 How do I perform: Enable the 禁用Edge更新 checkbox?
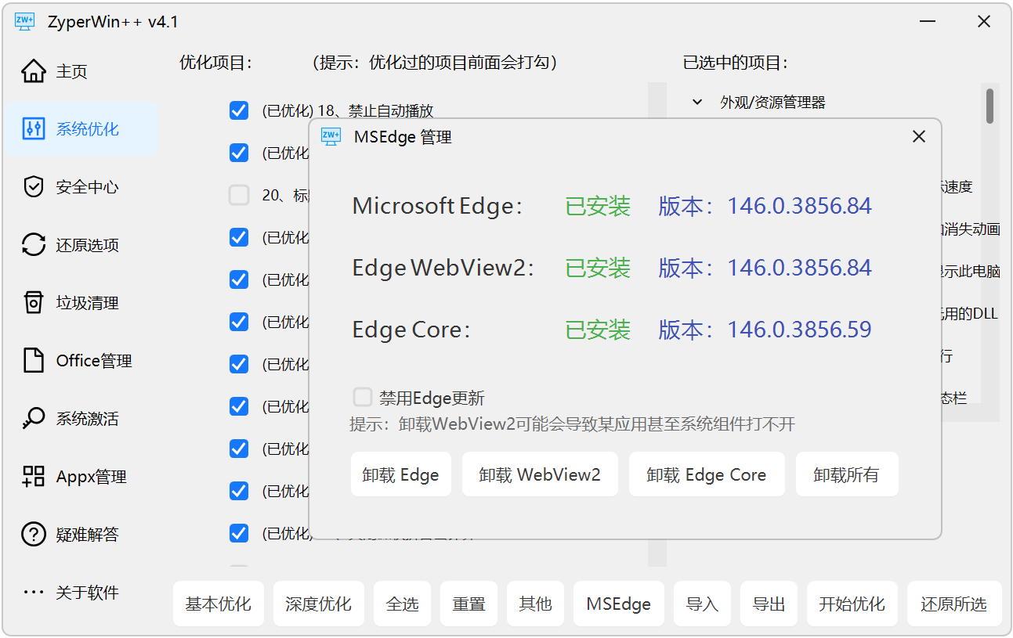(x=363, y=397)
